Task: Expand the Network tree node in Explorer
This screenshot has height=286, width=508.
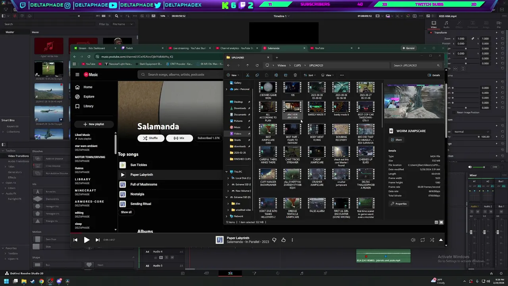Action: [x=227, y=216]
